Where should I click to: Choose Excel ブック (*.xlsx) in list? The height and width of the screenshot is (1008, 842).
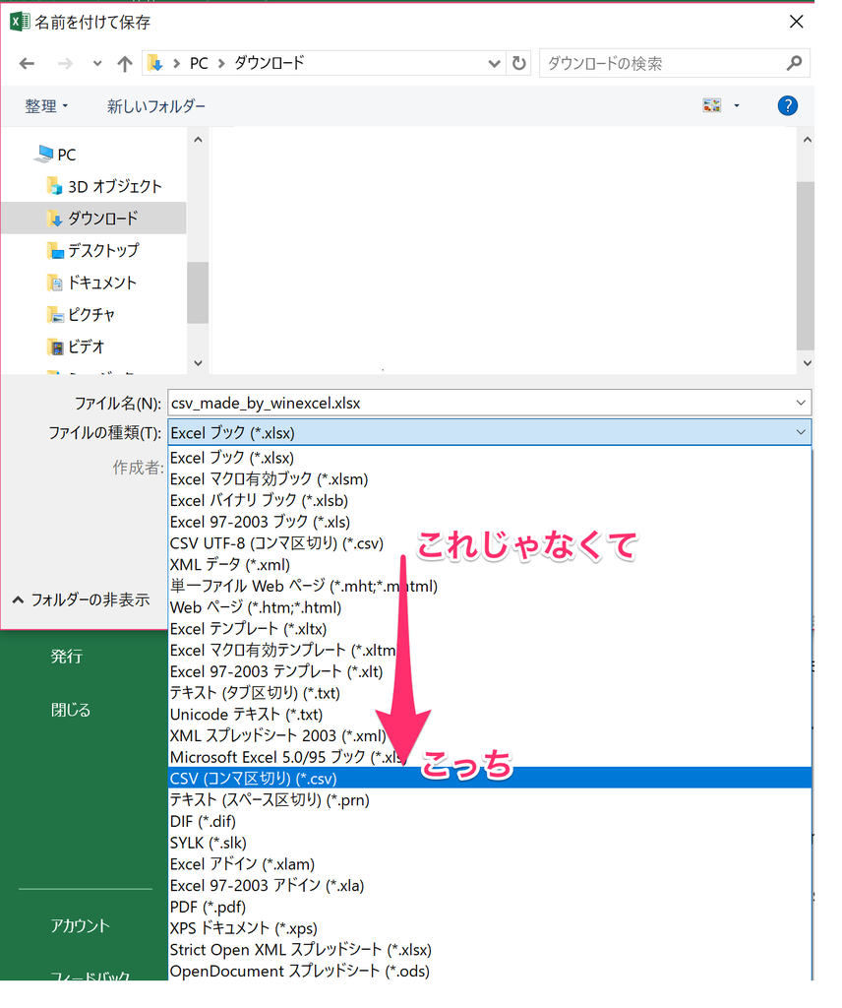tap(490, 458)
